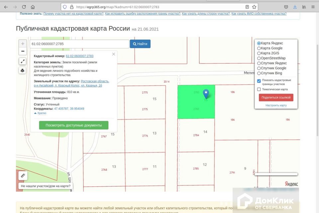Zoom in on the map with plus button
Viewport: 319px width, 213px height.
click(23, 44)
